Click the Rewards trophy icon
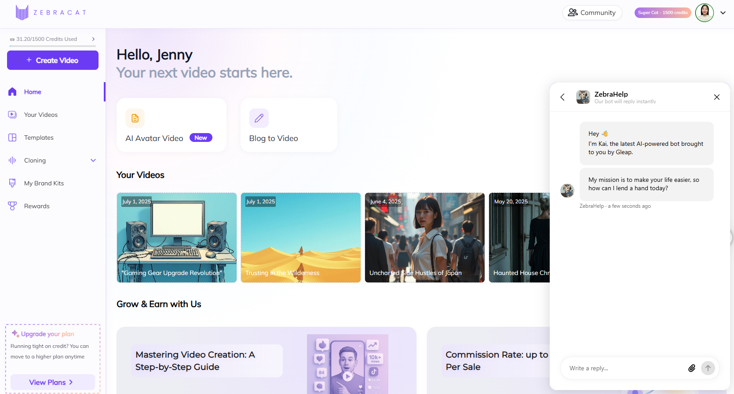Viewport: 734px width, 394px height. pyautogui.click(x=12, y=206)
